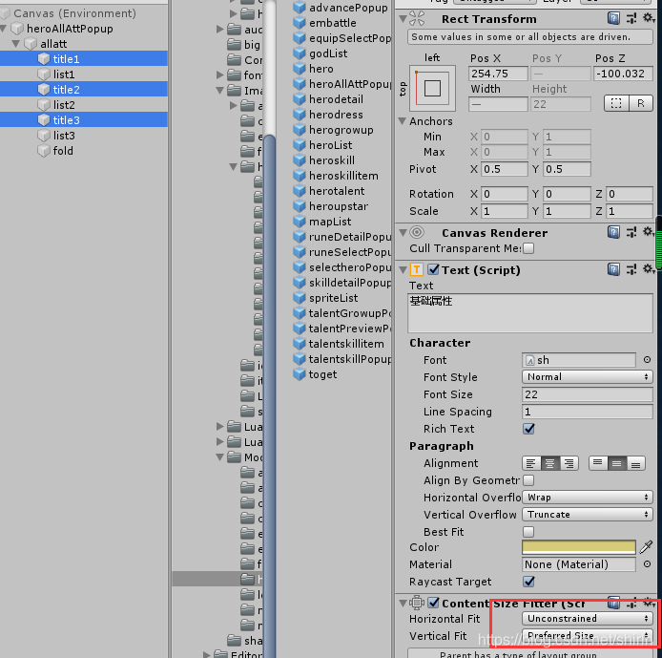Viewport: 662px width, 658px height.
Task: Select talentskillitem prefab in project list
Action: click(x=339, y=344)
